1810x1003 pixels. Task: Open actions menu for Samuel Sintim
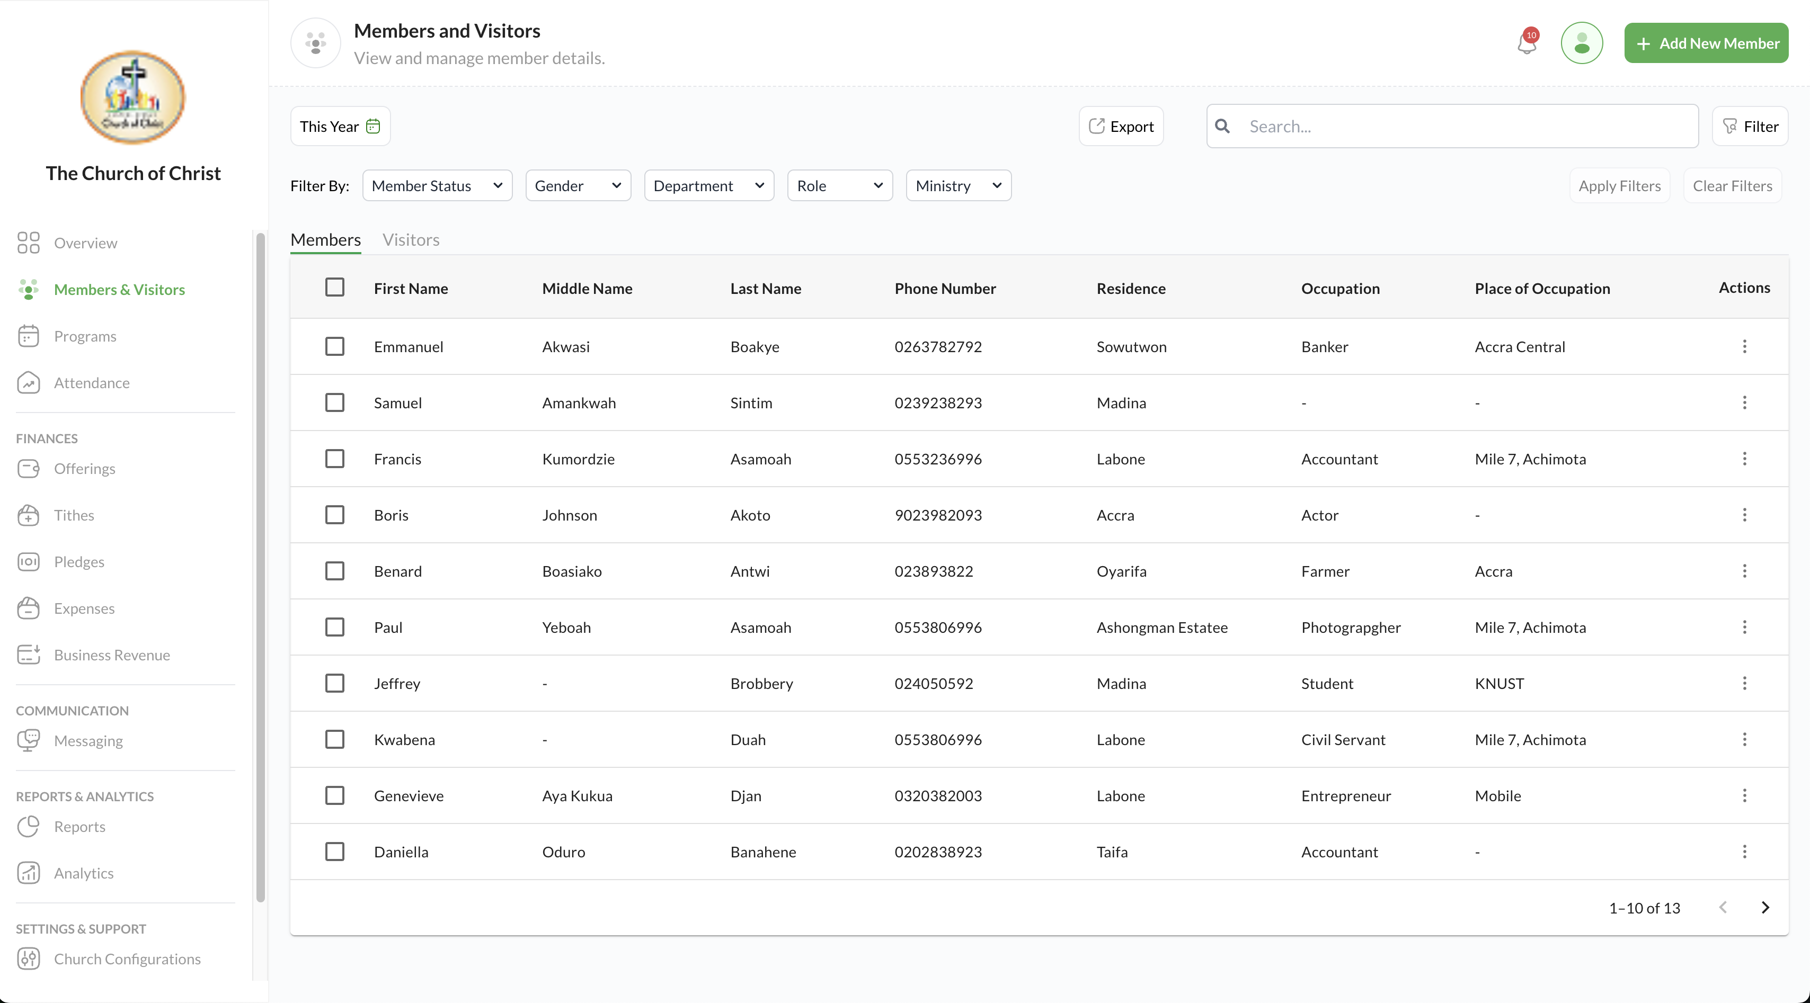(x=1744, y=402)
